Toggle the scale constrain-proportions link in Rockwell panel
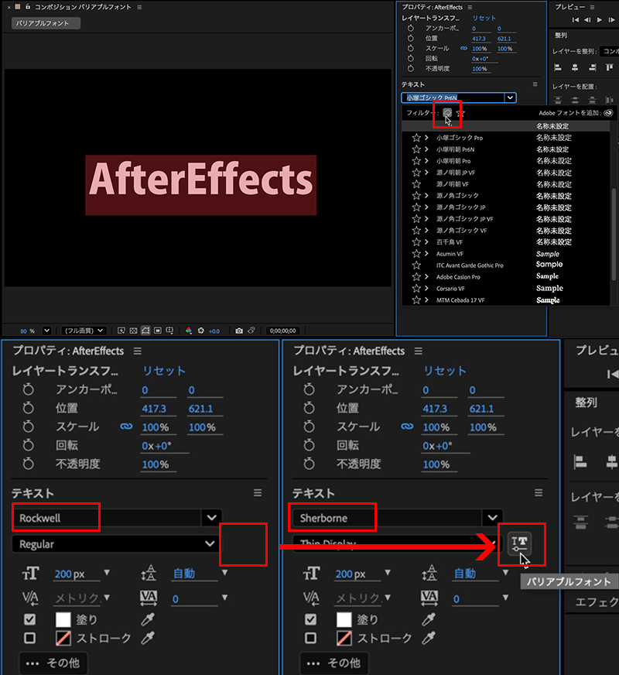619x675 pixels. [x=125, y=427]
